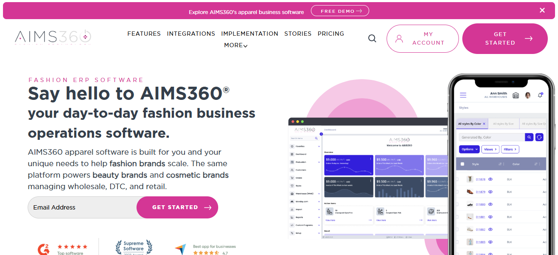Viewport: 558px width, 255px height.
Task: Expand the Reports chevron in the sidebar
Action: [319, 217]
